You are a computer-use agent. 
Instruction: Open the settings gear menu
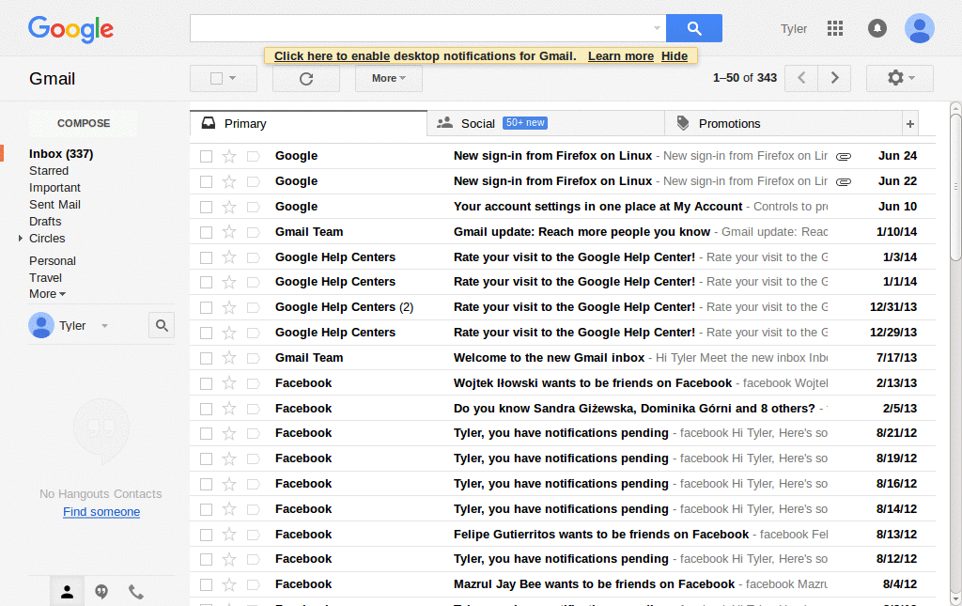900,78
